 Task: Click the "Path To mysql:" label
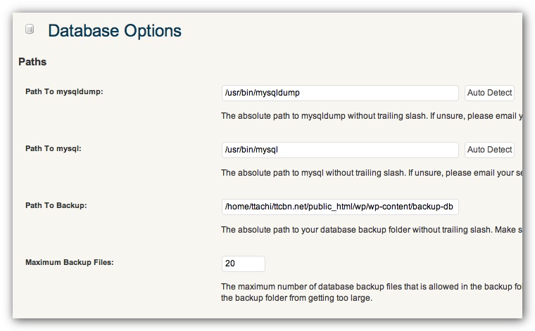pyautogui.click(x=53, y=148)
